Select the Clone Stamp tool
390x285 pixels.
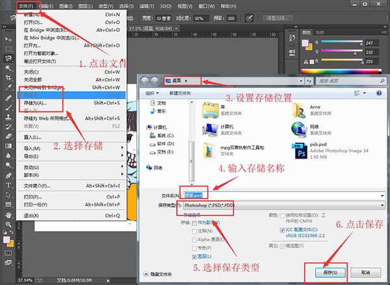(8, 117)
